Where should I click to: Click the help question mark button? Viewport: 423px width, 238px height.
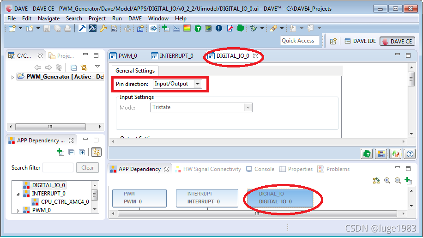tap(410, 154)
